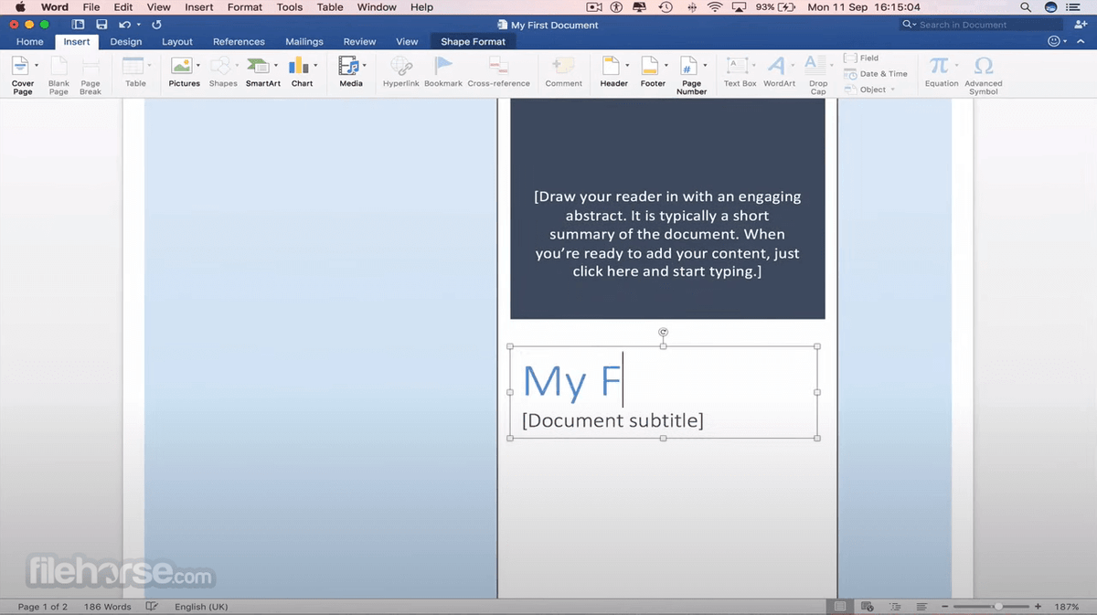Open the References tab
The height and width of the screenshot is (615, 1097).
(x=239, y=42)
